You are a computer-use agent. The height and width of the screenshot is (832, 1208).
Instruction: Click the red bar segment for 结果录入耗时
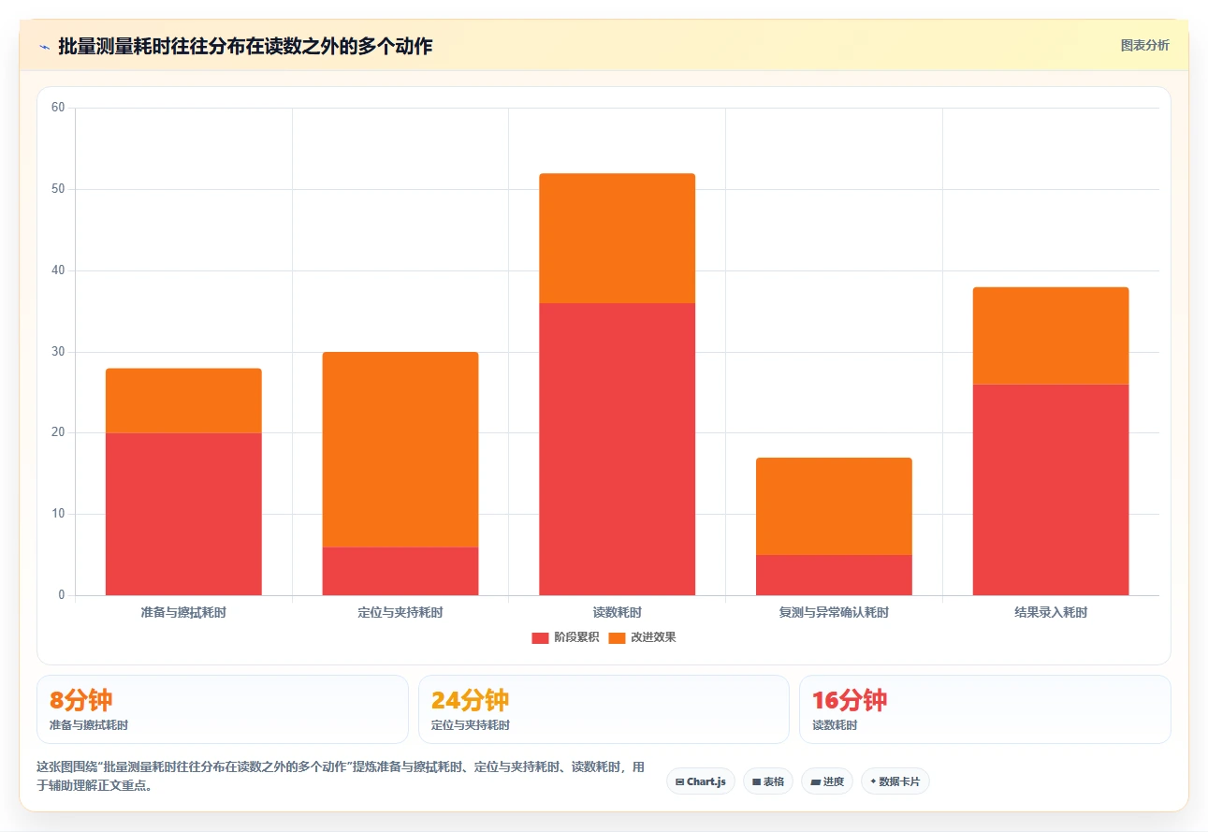pyautogui.click(x=1051, y=489)
